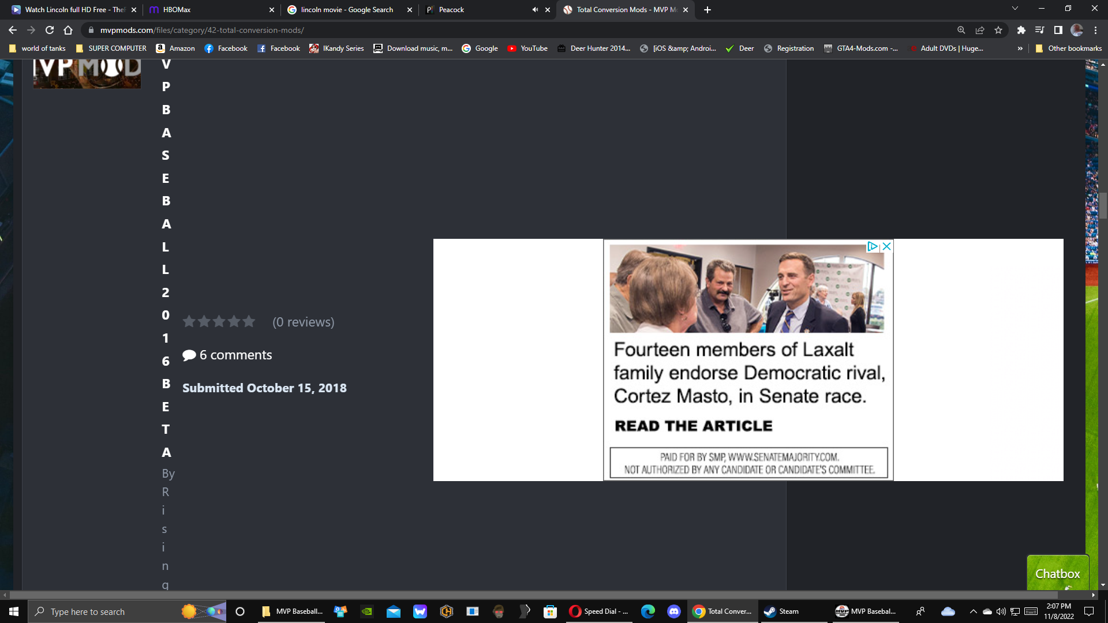Open the browser home page
The width and height of the screenshot is (1108, 623).
68,30
